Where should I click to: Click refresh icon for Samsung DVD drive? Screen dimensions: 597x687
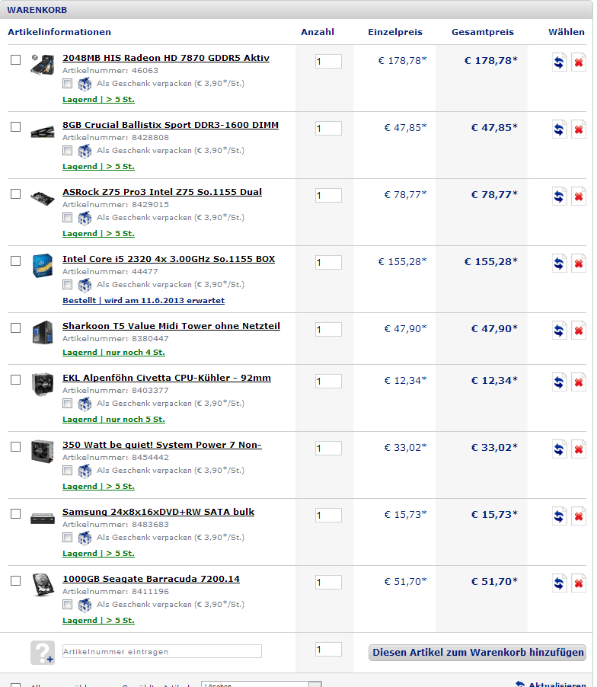pos(559,516)
